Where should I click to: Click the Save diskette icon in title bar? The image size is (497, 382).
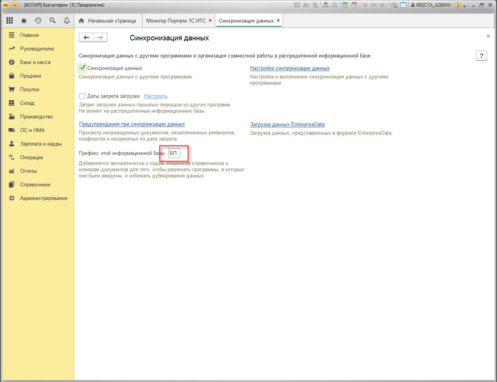[297, 5]
